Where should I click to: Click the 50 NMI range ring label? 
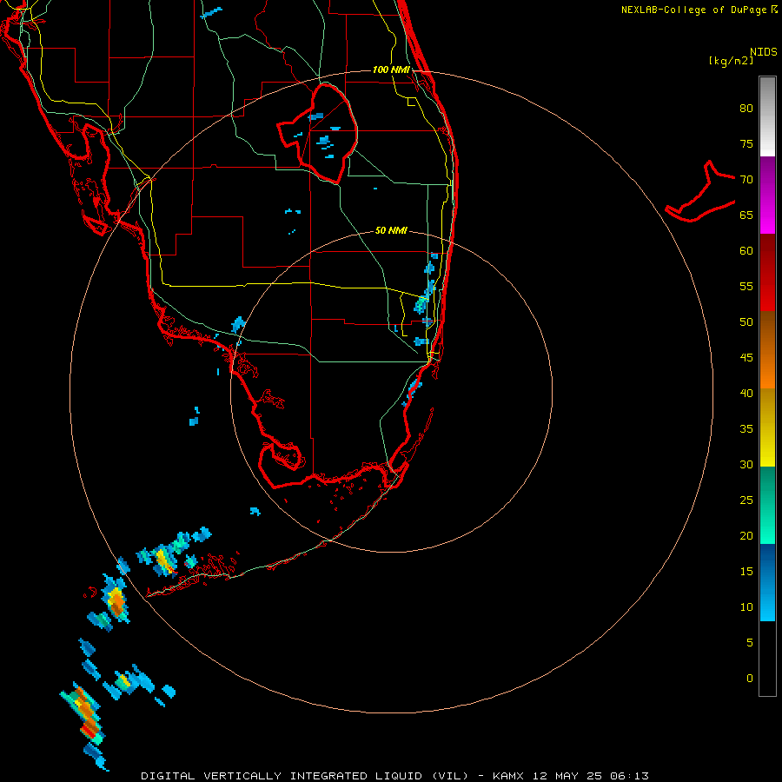tap(391, 230)
